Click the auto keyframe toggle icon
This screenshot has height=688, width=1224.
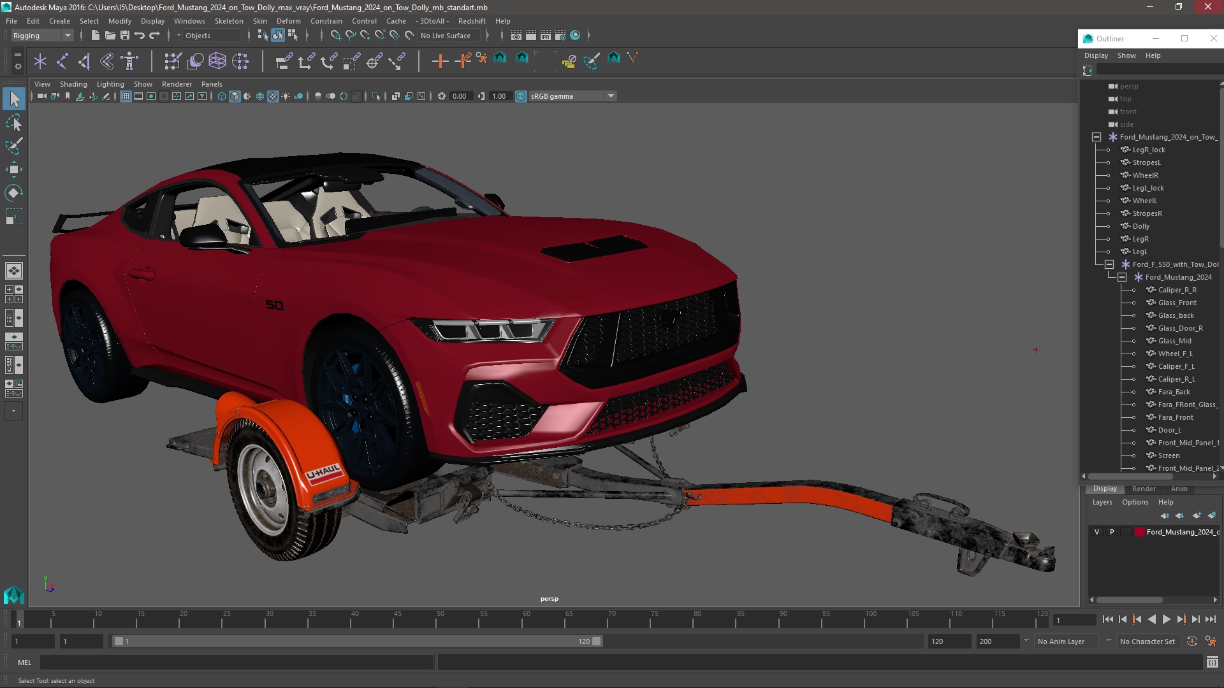1191,641
